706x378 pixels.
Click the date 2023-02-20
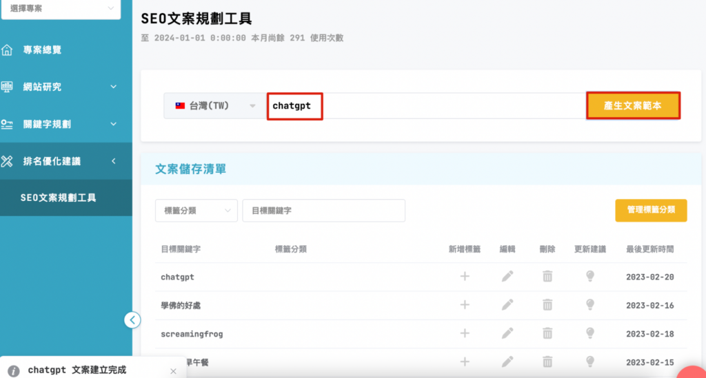pos(649,277)
